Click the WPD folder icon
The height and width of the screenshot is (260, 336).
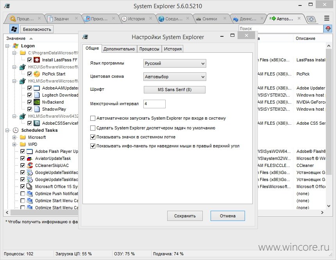[x=23, y=144]
